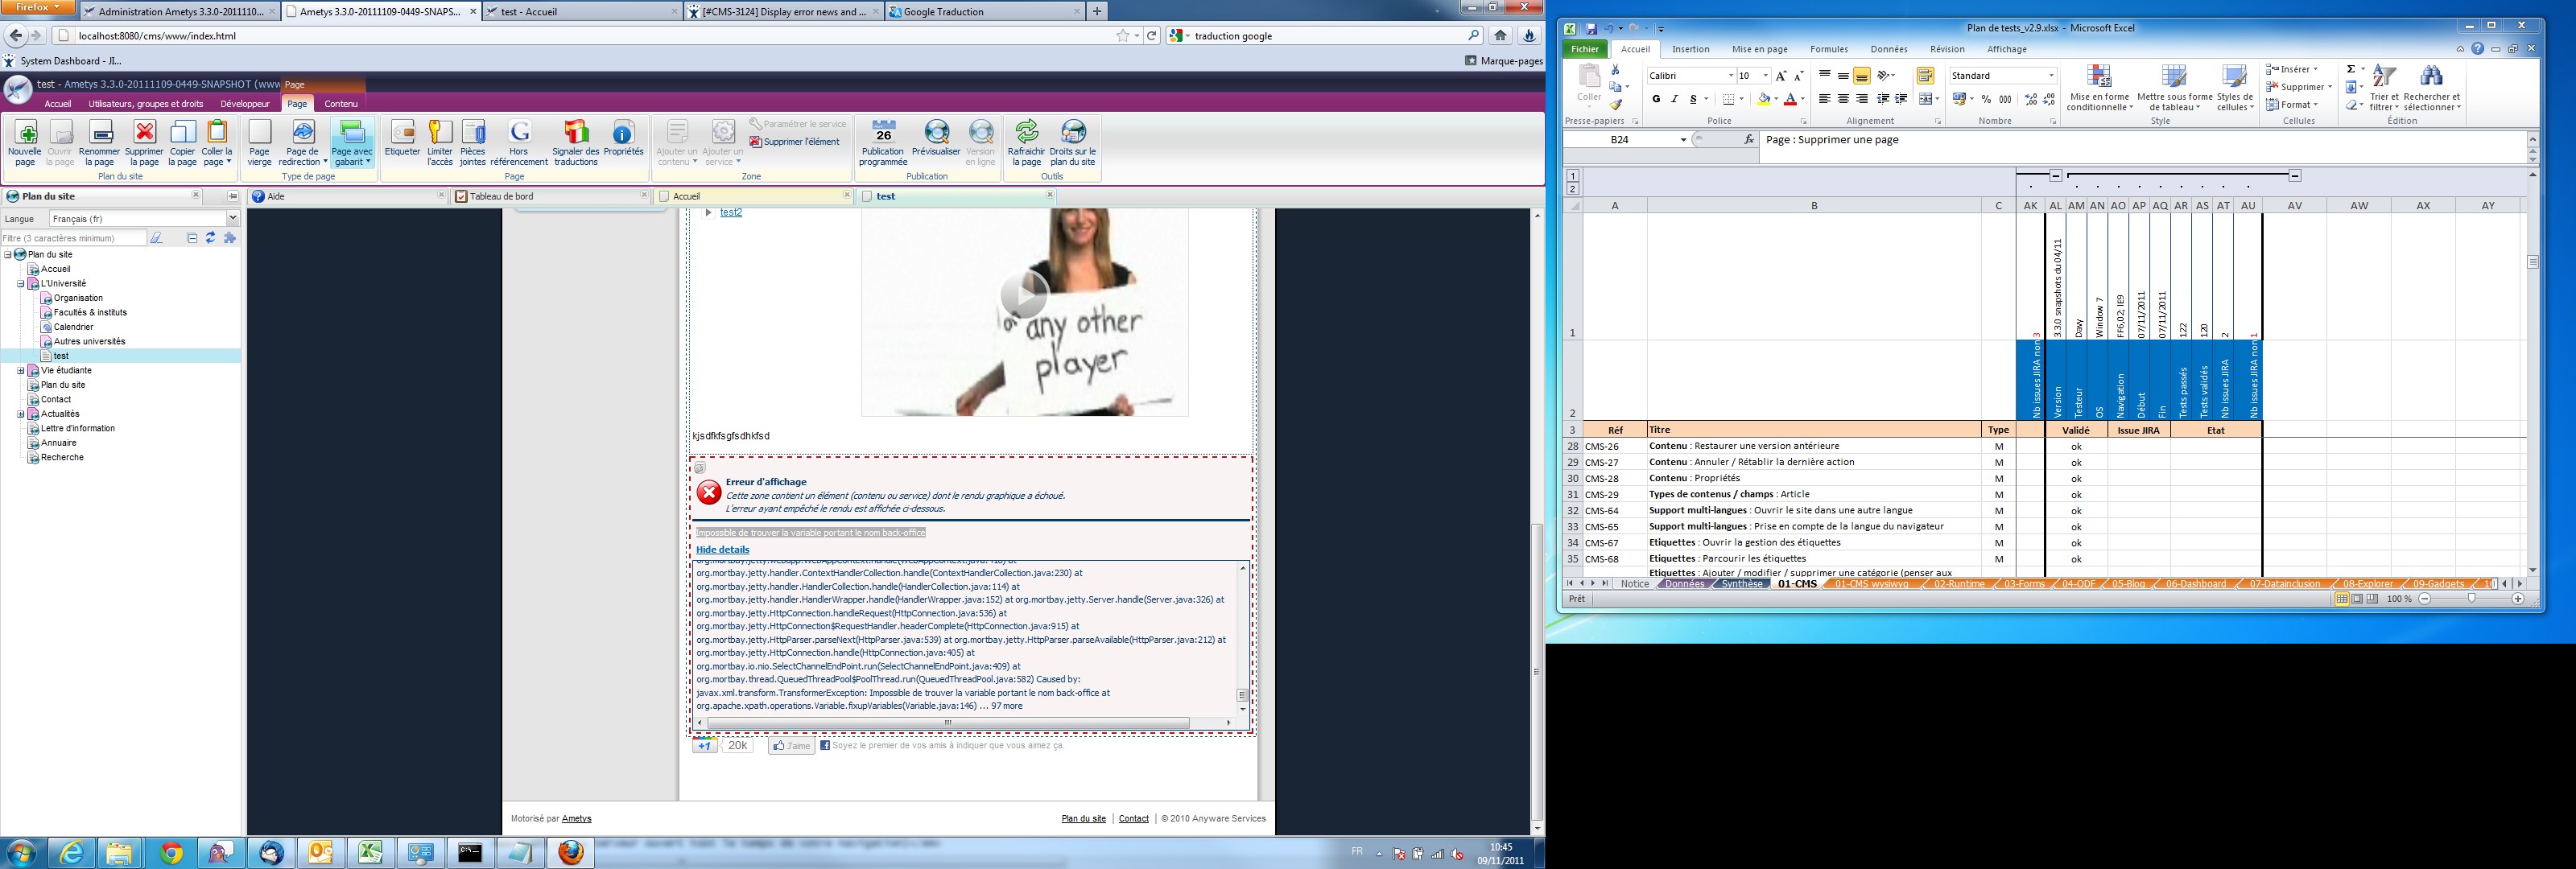Open Excel Calibri font name dropdown
The image size is (2576, 869).
pyautogui.click(x=1731, y=76)
